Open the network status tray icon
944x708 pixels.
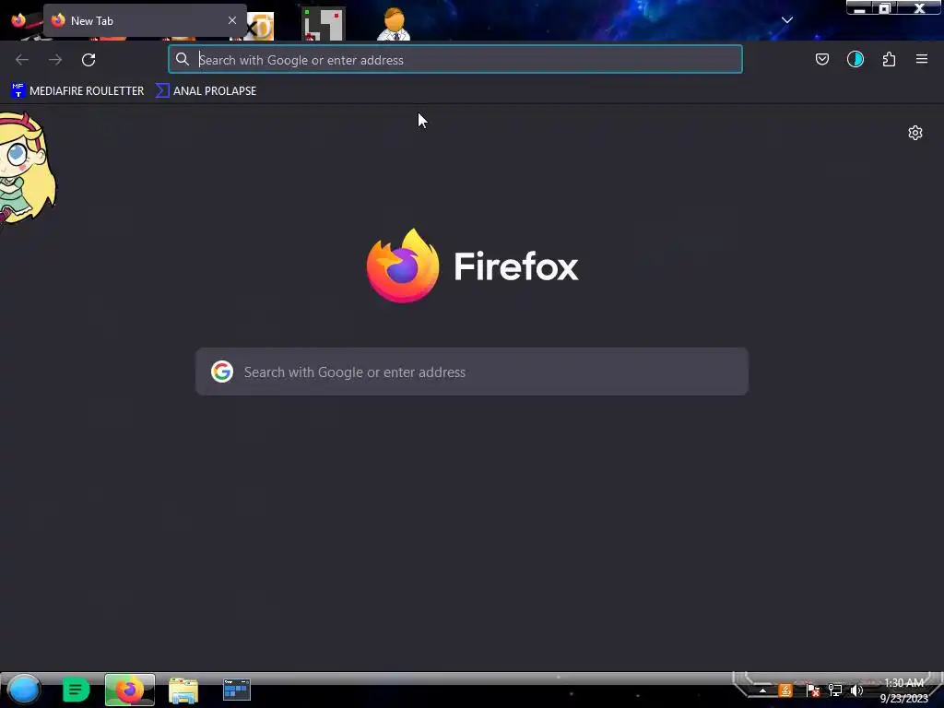[835, 690]
